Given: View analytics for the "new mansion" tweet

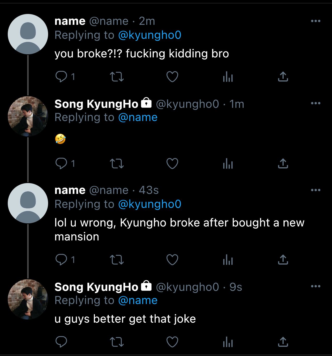Looking at the screenshot, I should (x=228, y=260).
